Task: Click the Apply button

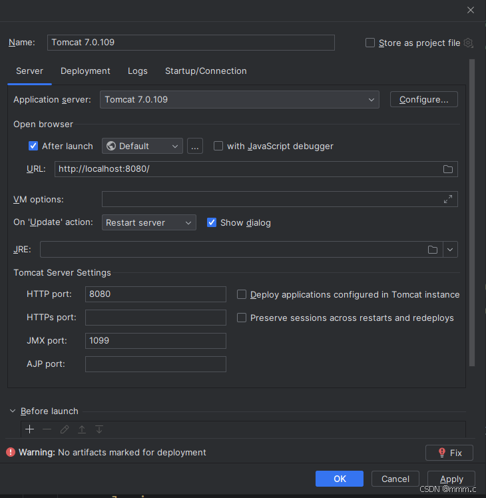Action: tap(451, 479)
